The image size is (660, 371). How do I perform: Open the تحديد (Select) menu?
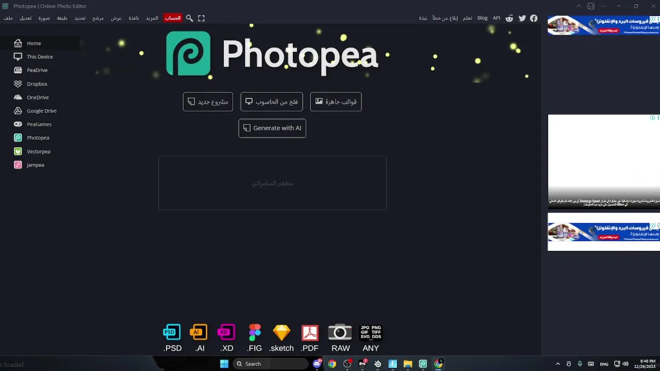(x=80, y=18)
